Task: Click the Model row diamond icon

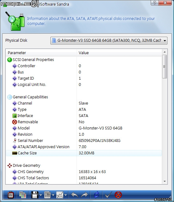Action: point(15,128)
